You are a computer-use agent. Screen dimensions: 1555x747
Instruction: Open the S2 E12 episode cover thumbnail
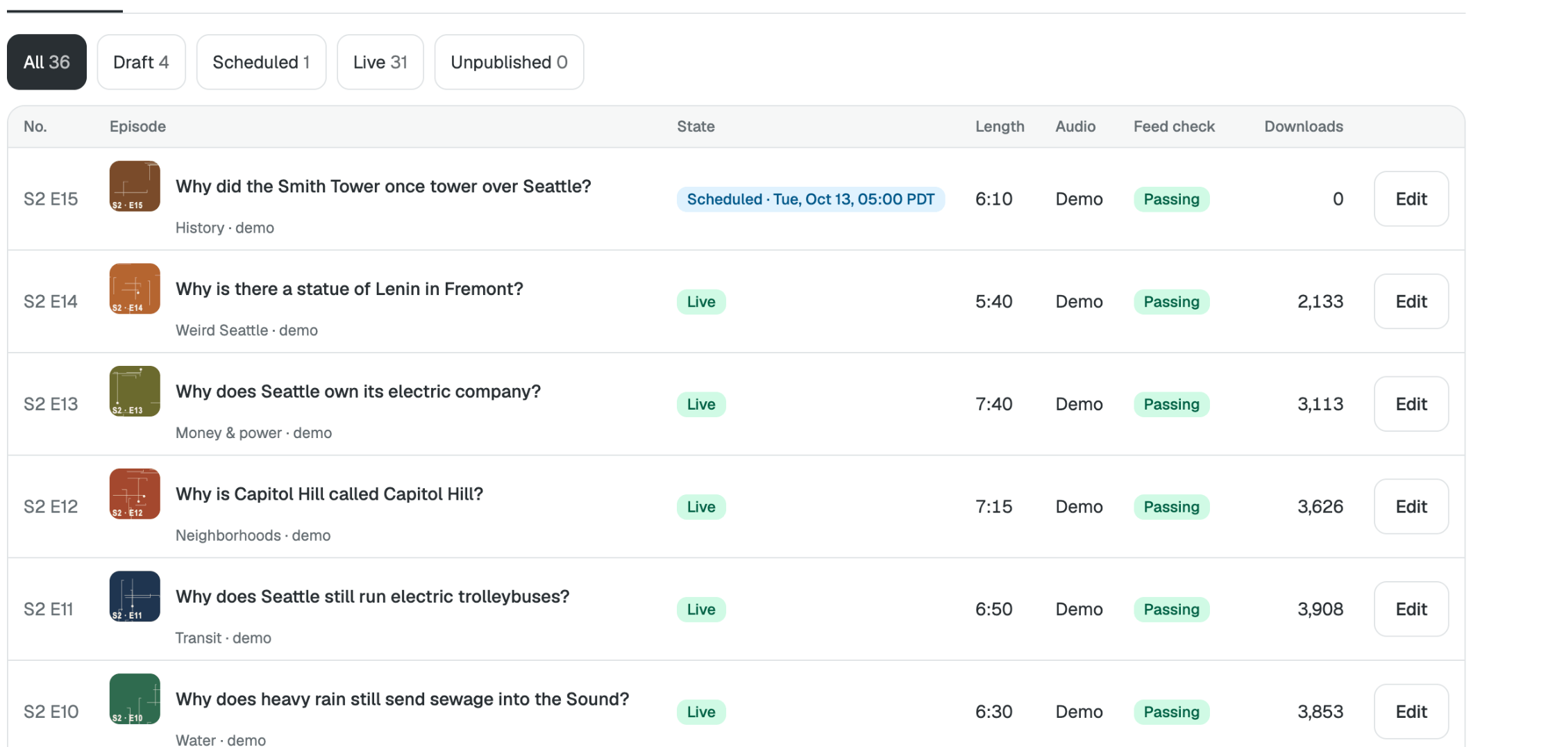coord(135,494)
